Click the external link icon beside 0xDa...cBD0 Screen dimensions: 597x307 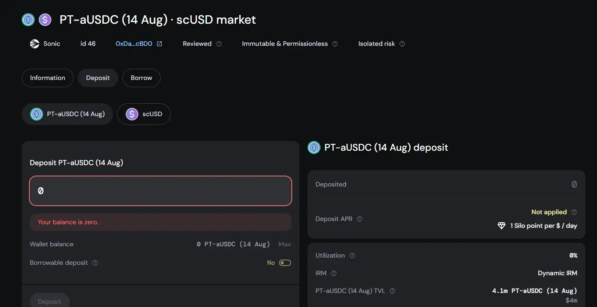(159, 44)
